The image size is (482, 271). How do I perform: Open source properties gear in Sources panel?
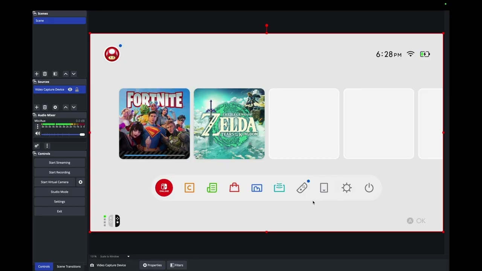[55, 107]
